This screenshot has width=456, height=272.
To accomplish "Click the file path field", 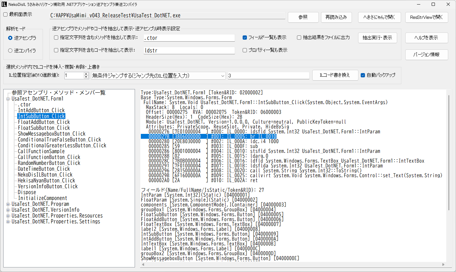I will click(167, 16).
